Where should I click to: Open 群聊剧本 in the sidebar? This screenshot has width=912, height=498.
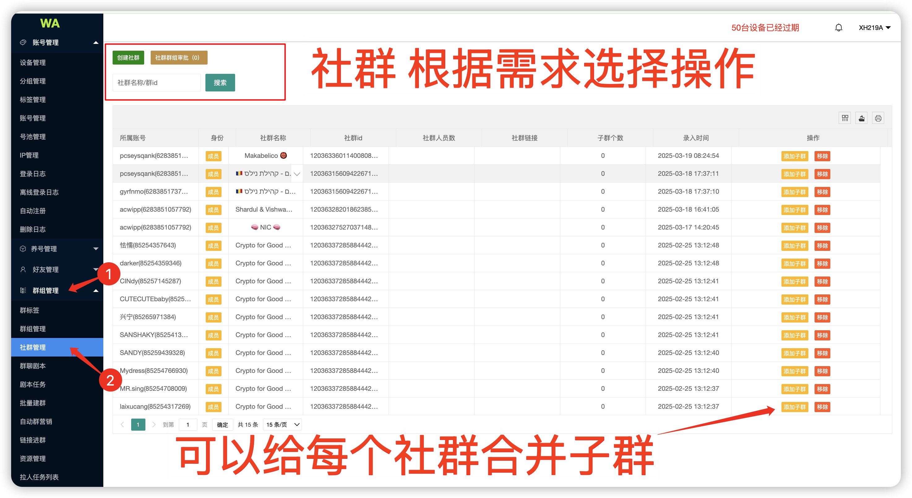tap(33, 366)
